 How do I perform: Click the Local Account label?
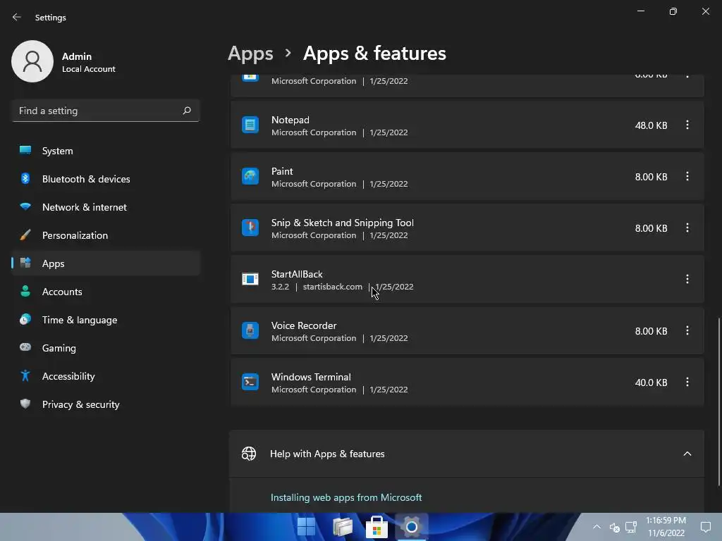point(88,69)
